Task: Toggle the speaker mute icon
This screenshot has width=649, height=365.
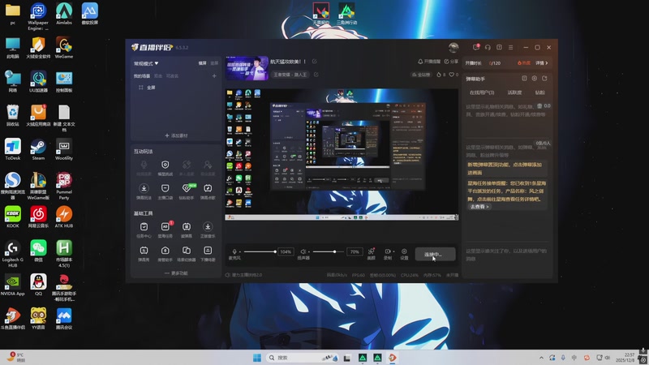Action: click(x=303, y=251)
